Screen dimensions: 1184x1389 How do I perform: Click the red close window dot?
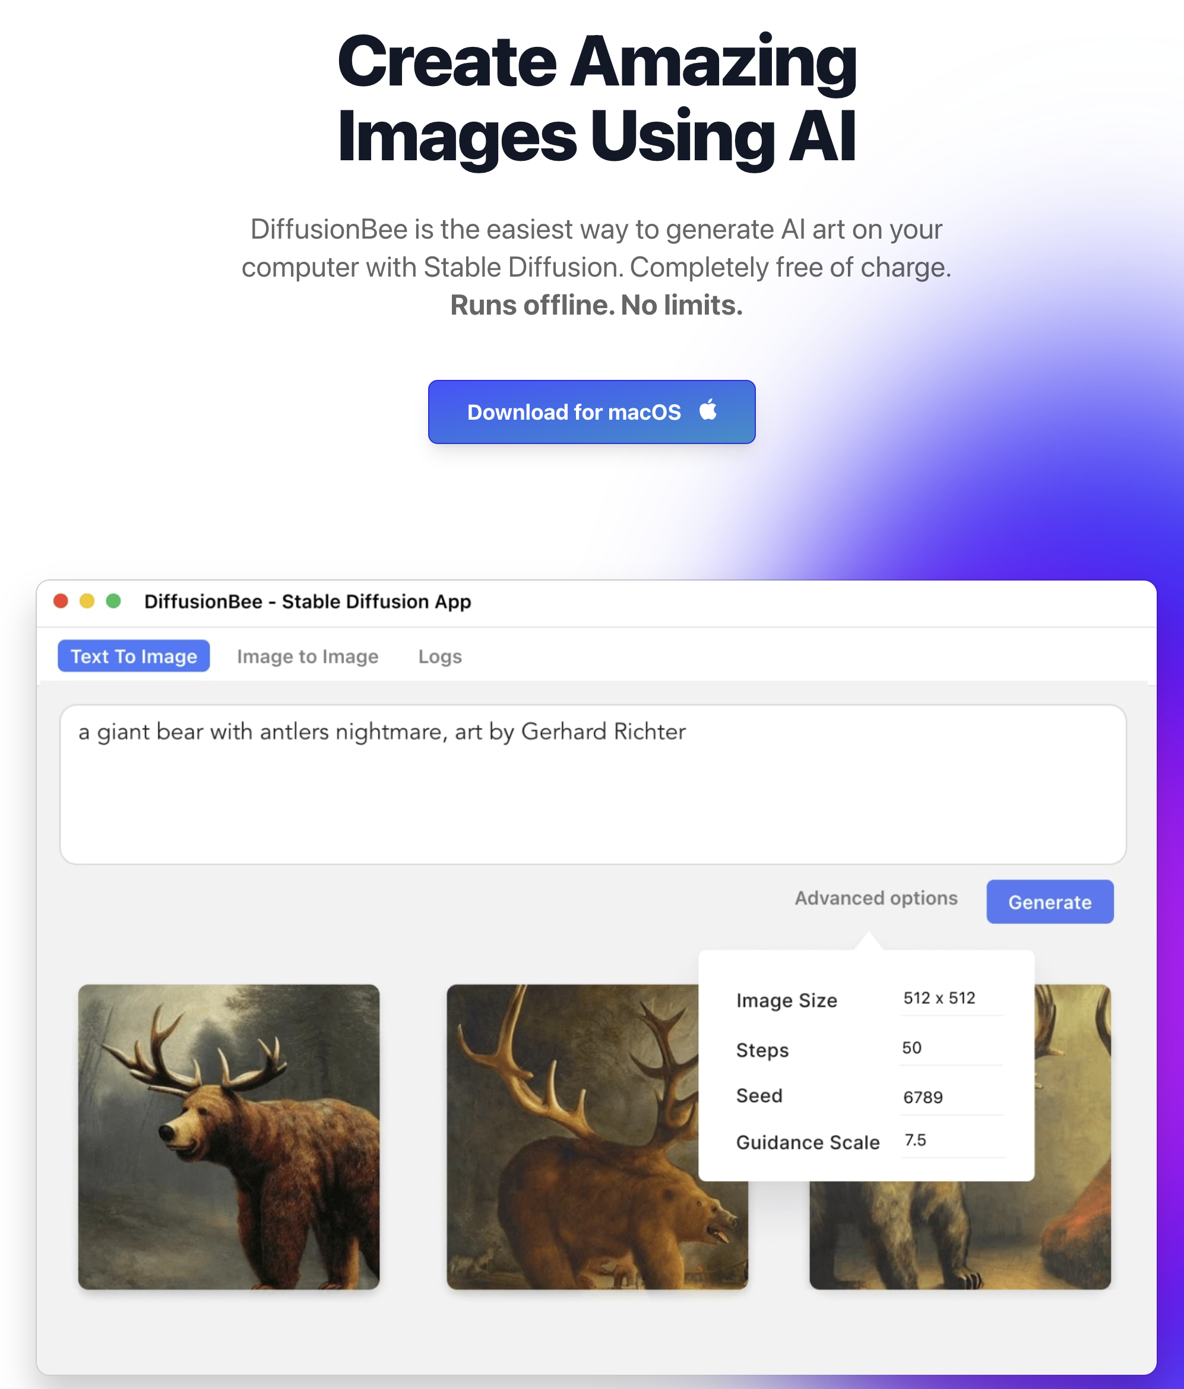click(x=61, y=601)
